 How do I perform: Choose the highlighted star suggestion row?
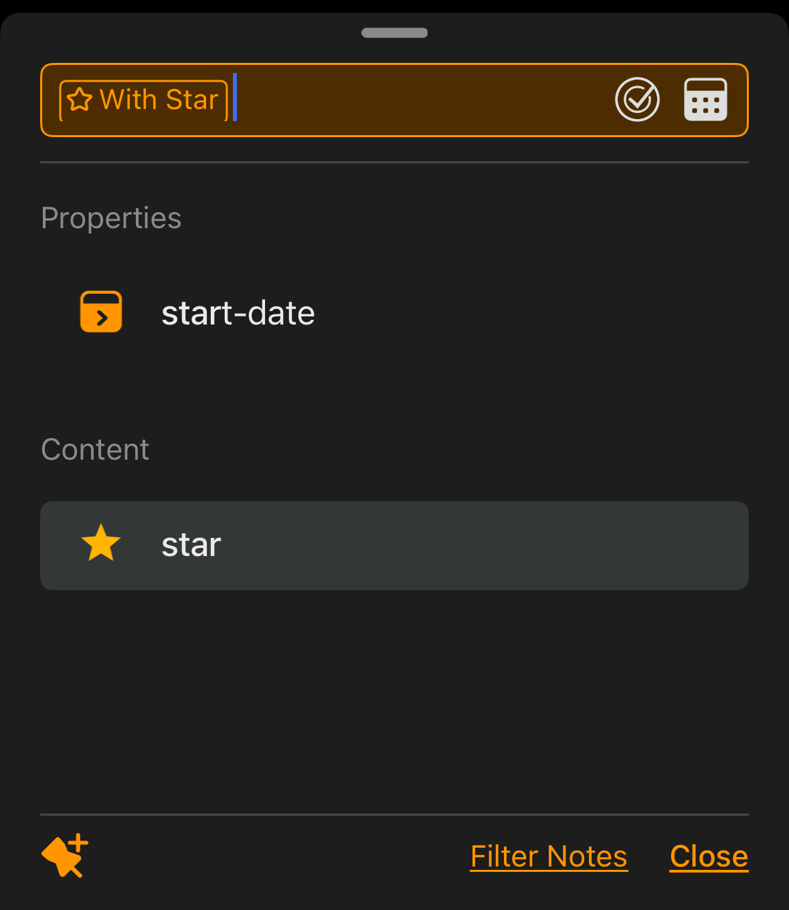pyautogui.click(x=394, y=545)
